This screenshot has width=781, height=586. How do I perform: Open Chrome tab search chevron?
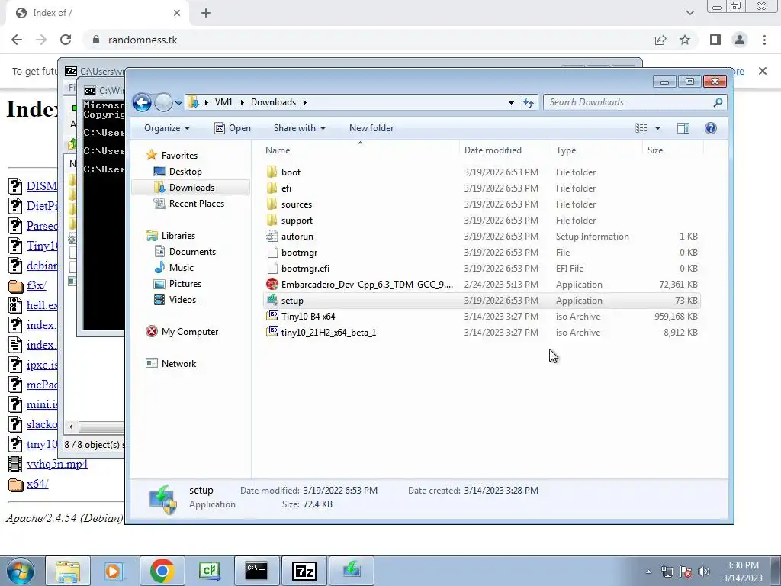click(x=689, y=13)
